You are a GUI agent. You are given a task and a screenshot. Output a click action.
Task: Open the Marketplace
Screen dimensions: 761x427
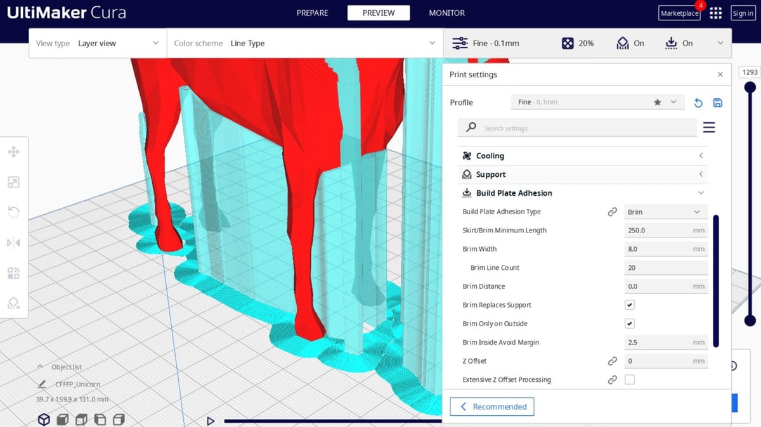(679, 13)
